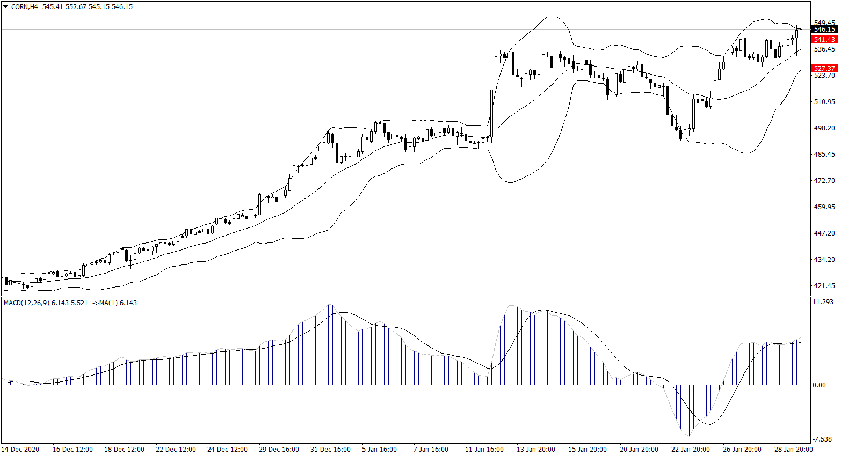
Task: Click the 14 Dec 2020 date label
Action: coord(20,450)
